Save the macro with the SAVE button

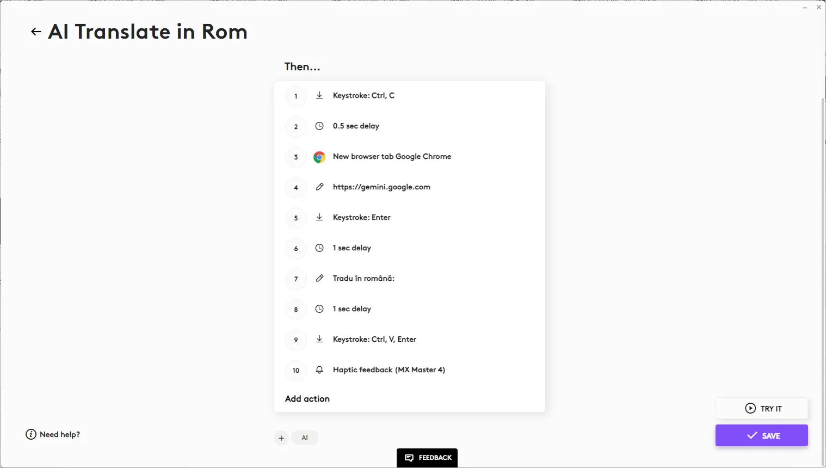(761, 436)
